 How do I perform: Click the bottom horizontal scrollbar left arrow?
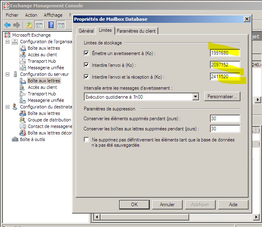[97, 217]
